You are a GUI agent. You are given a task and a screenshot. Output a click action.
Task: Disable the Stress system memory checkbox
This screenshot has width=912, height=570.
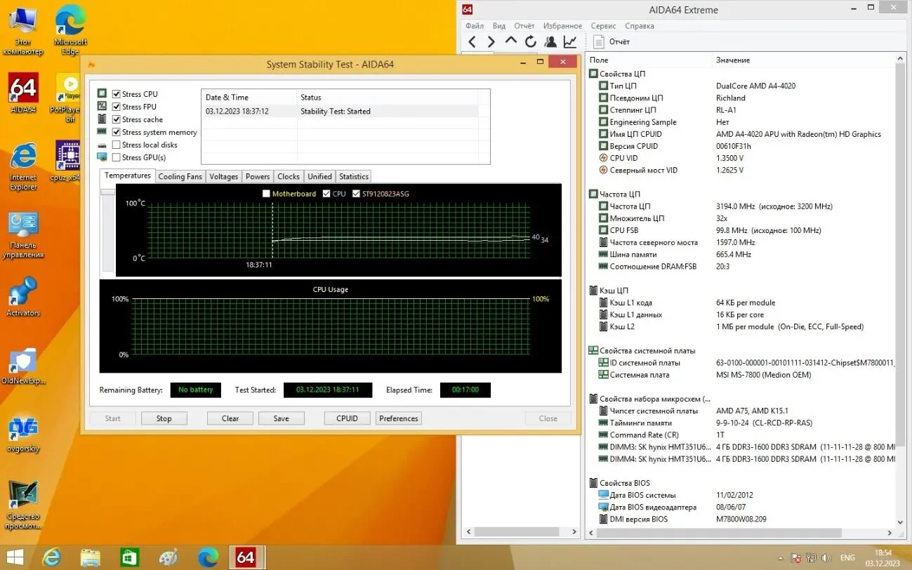117,132
